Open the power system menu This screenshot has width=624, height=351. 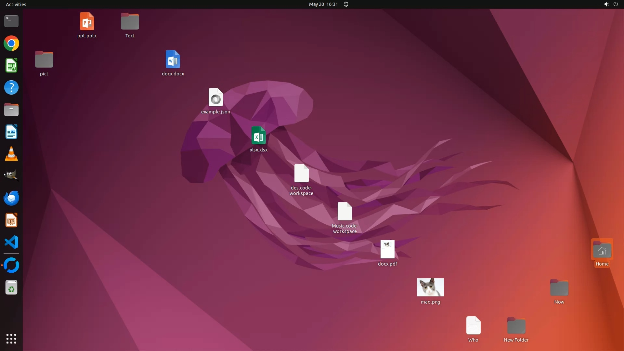(616, 4)
